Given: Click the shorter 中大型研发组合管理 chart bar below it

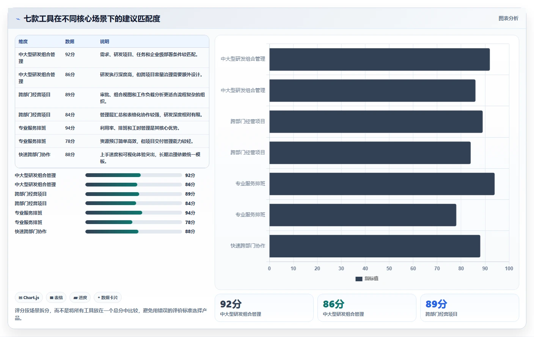Looking at the screenshot, I should tap(372, 91).
